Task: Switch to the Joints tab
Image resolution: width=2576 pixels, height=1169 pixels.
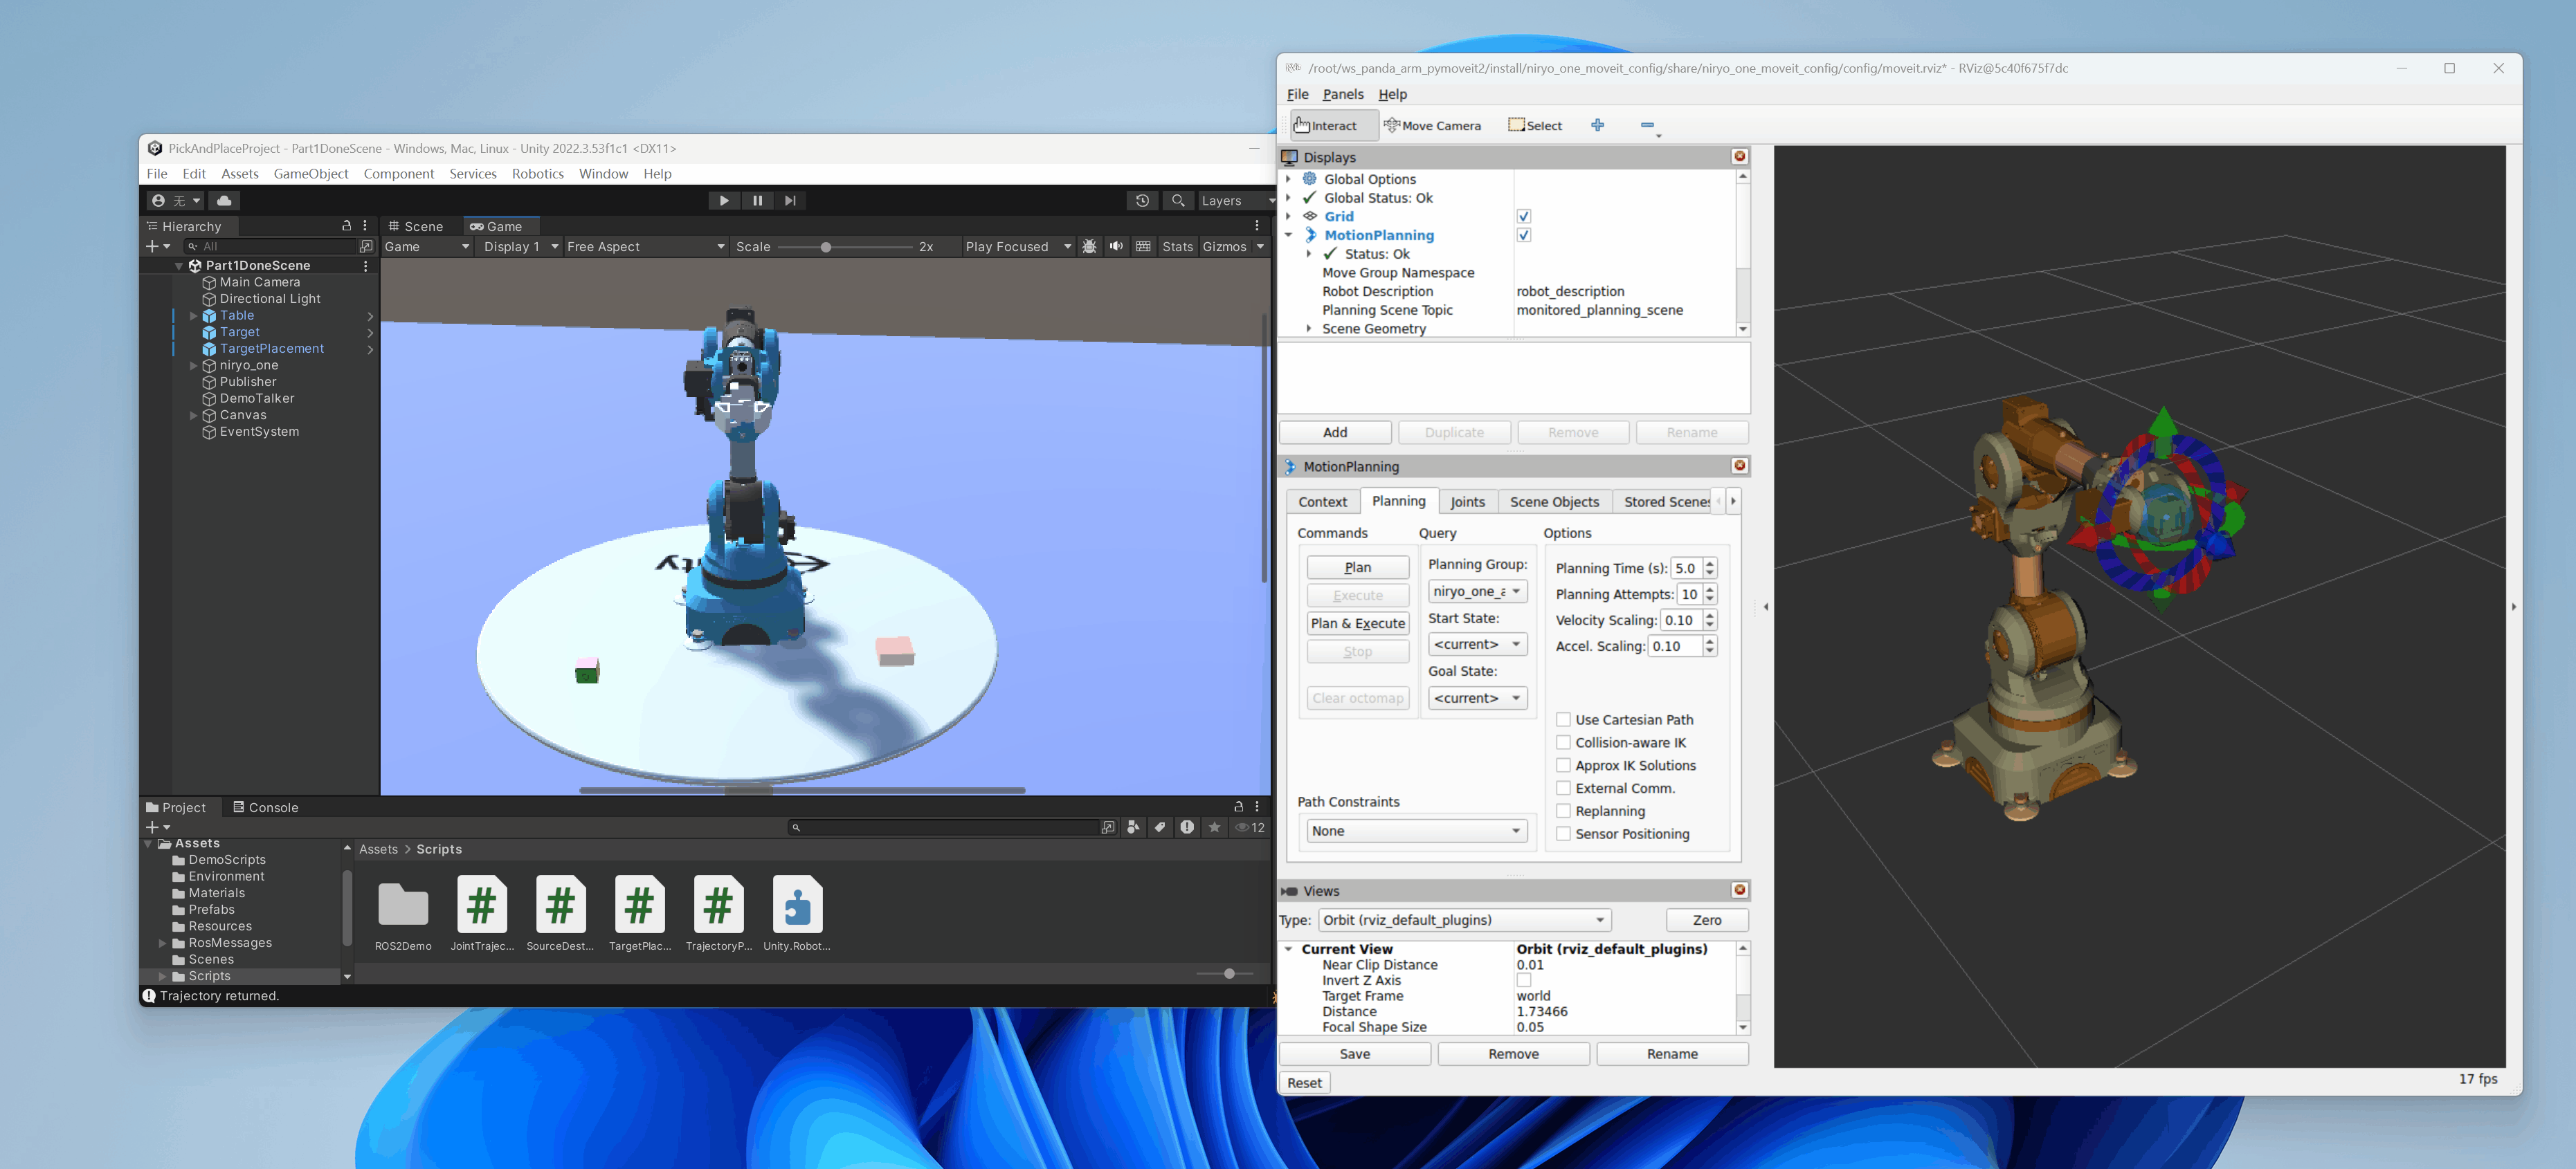Action: pos(1467,501)
